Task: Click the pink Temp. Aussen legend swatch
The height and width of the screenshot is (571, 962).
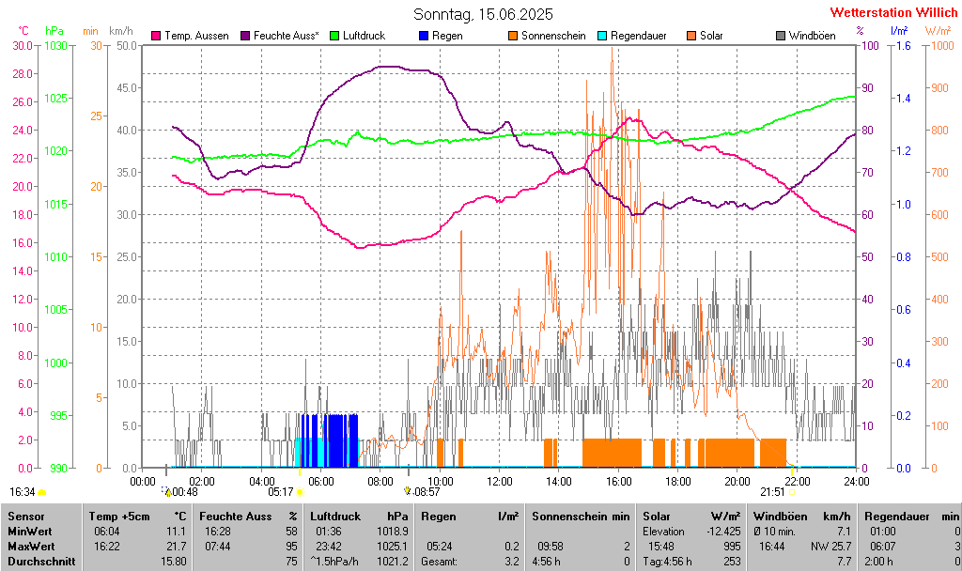Action: pyautogui.click(x=156, y=37)
